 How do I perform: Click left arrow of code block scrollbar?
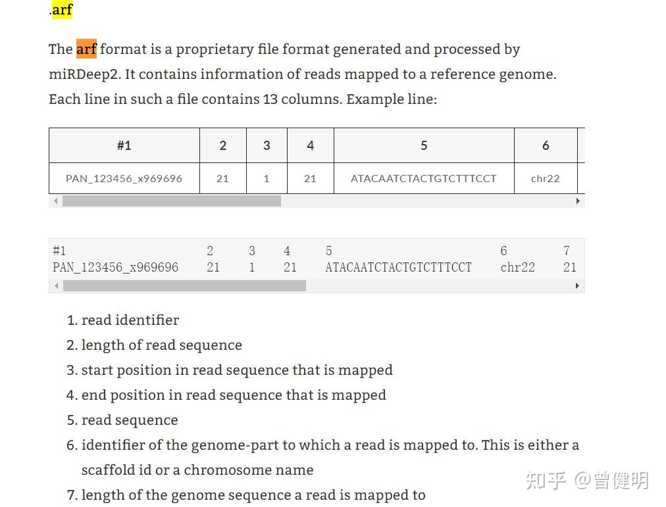56,286
